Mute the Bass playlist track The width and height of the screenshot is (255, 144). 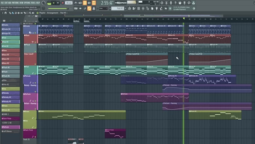tap(25, 35)
